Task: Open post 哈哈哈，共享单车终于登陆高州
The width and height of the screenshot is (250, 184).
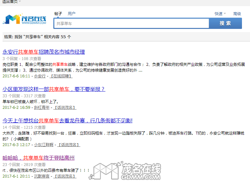Action: (x=39, y=158)
